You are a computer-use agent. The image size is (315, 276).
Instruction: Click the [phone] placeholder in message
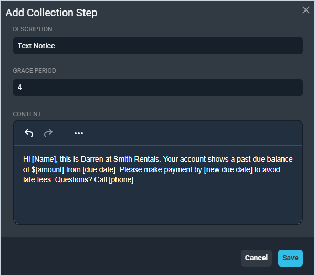(121, 180)
